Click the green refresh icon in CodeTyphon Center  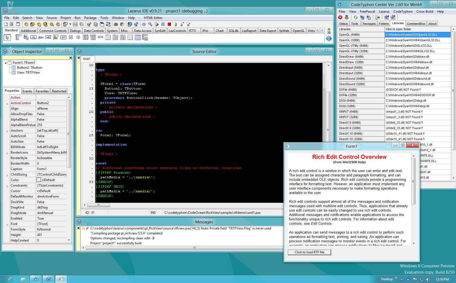pos(356,17)
